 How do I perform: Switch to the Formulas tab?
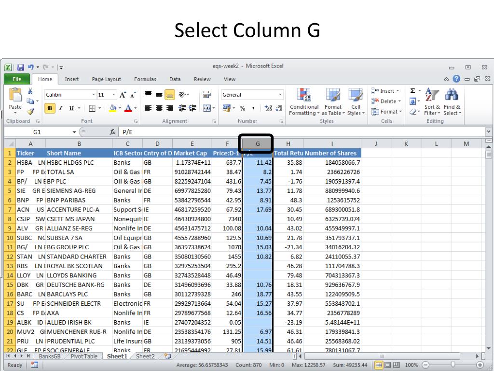tap(145, 79)
